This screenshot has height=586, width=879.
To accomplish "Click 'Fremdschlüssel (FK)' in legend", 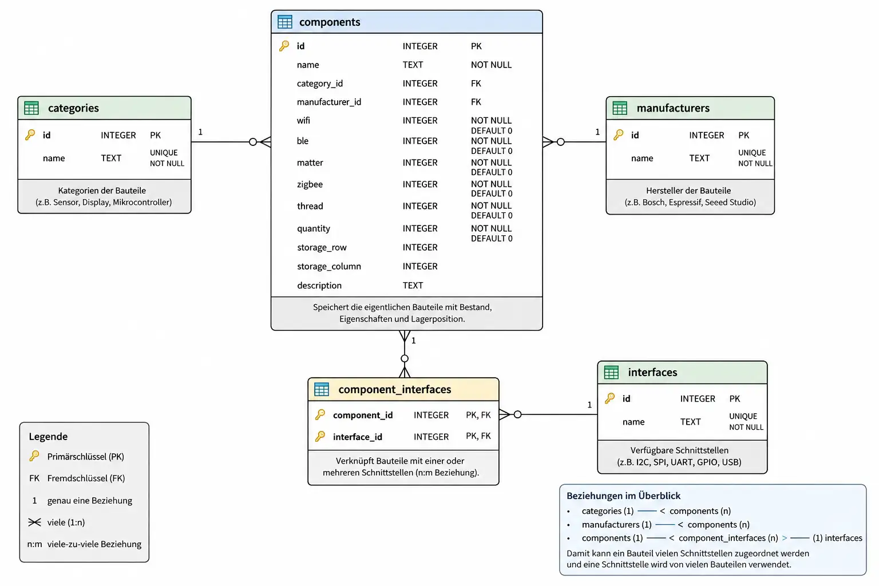I will (86, 478).
